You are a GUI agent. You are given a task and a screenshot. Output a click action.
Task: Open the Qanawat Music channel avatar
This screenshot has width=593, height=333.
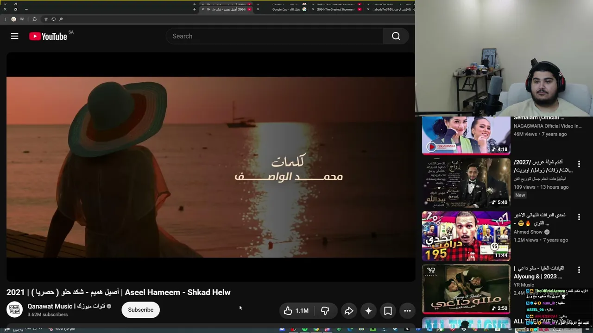[14, 310]
